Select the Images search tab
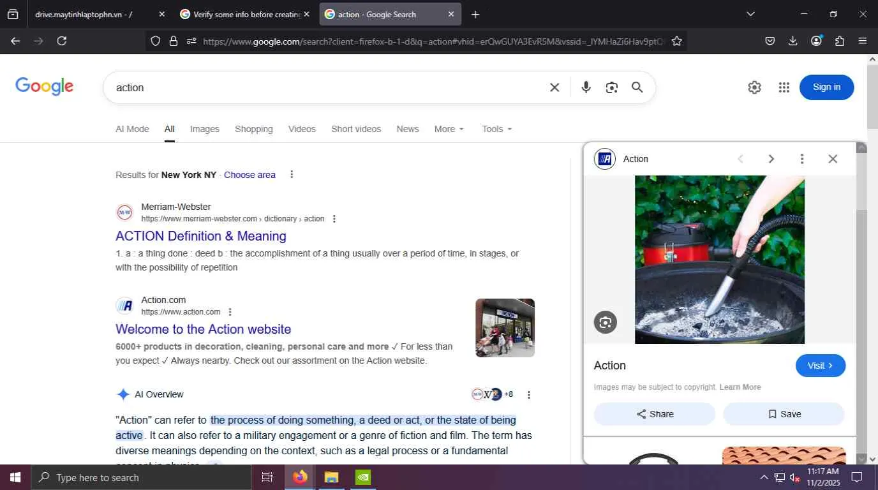Image resolution: width=878 pixels, height=490 pixels. pyautogui.click(x=205, y=129)
